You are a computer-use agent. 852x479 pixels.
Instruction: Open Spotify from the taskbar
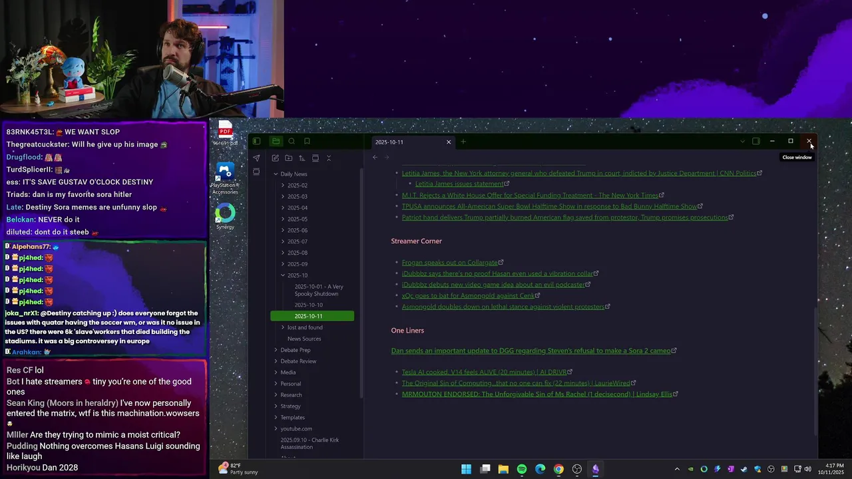[x=522, y=469]
